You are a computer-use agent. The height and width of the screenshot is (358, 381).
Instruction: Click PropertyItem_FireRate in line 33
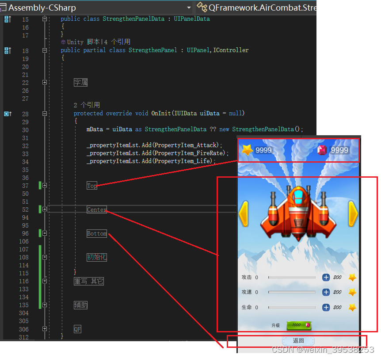tap(189, 153)
